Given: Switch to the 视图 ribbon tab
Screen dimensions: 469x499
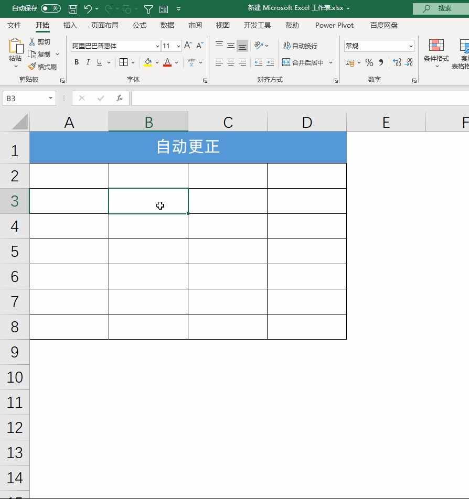Looking at the screenshot, I should coord(223,25).
